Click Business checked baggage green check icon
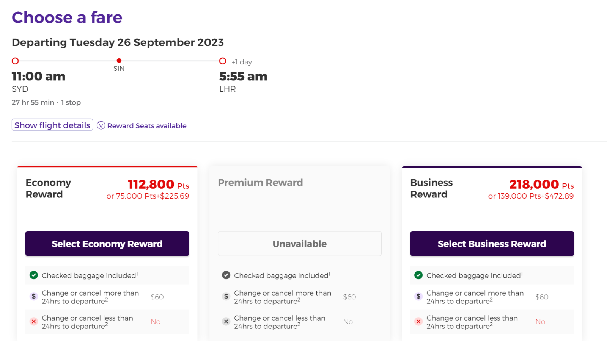Viewport: 607px width, 341px height. point(418,275)
